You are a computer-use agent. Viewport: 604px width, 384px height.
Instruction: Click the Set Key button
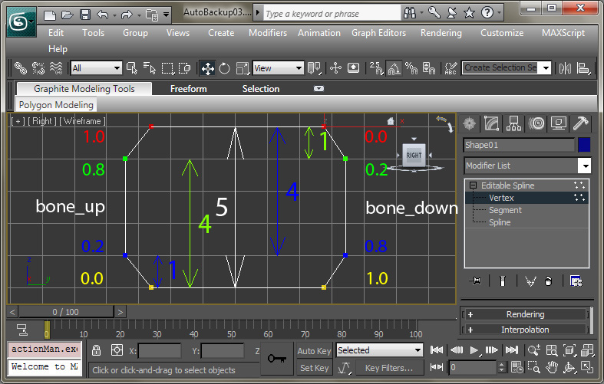coord(314,368)
